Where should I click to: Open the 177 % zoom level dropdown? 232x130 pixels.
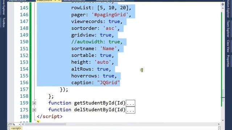pyautogui.click(x=19, y=124)
